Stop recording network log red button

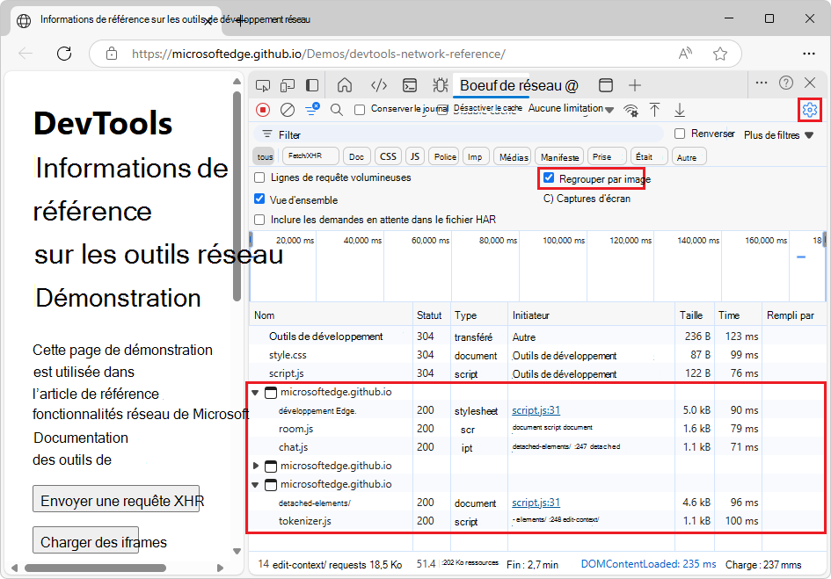point(263,110)
